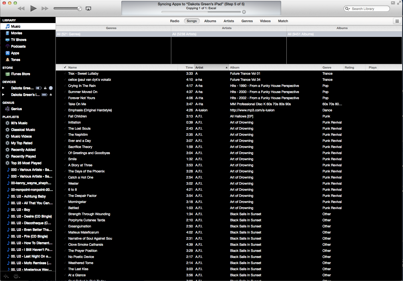Click the gear icon for Classical Music playlist
The height and width of the screenshot is (281, 403).
(7, 130)
